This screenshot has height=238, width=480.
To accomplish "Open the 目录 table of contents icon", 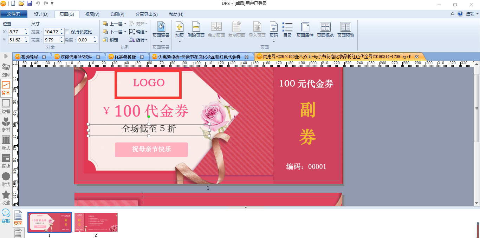I will point(287,27).
